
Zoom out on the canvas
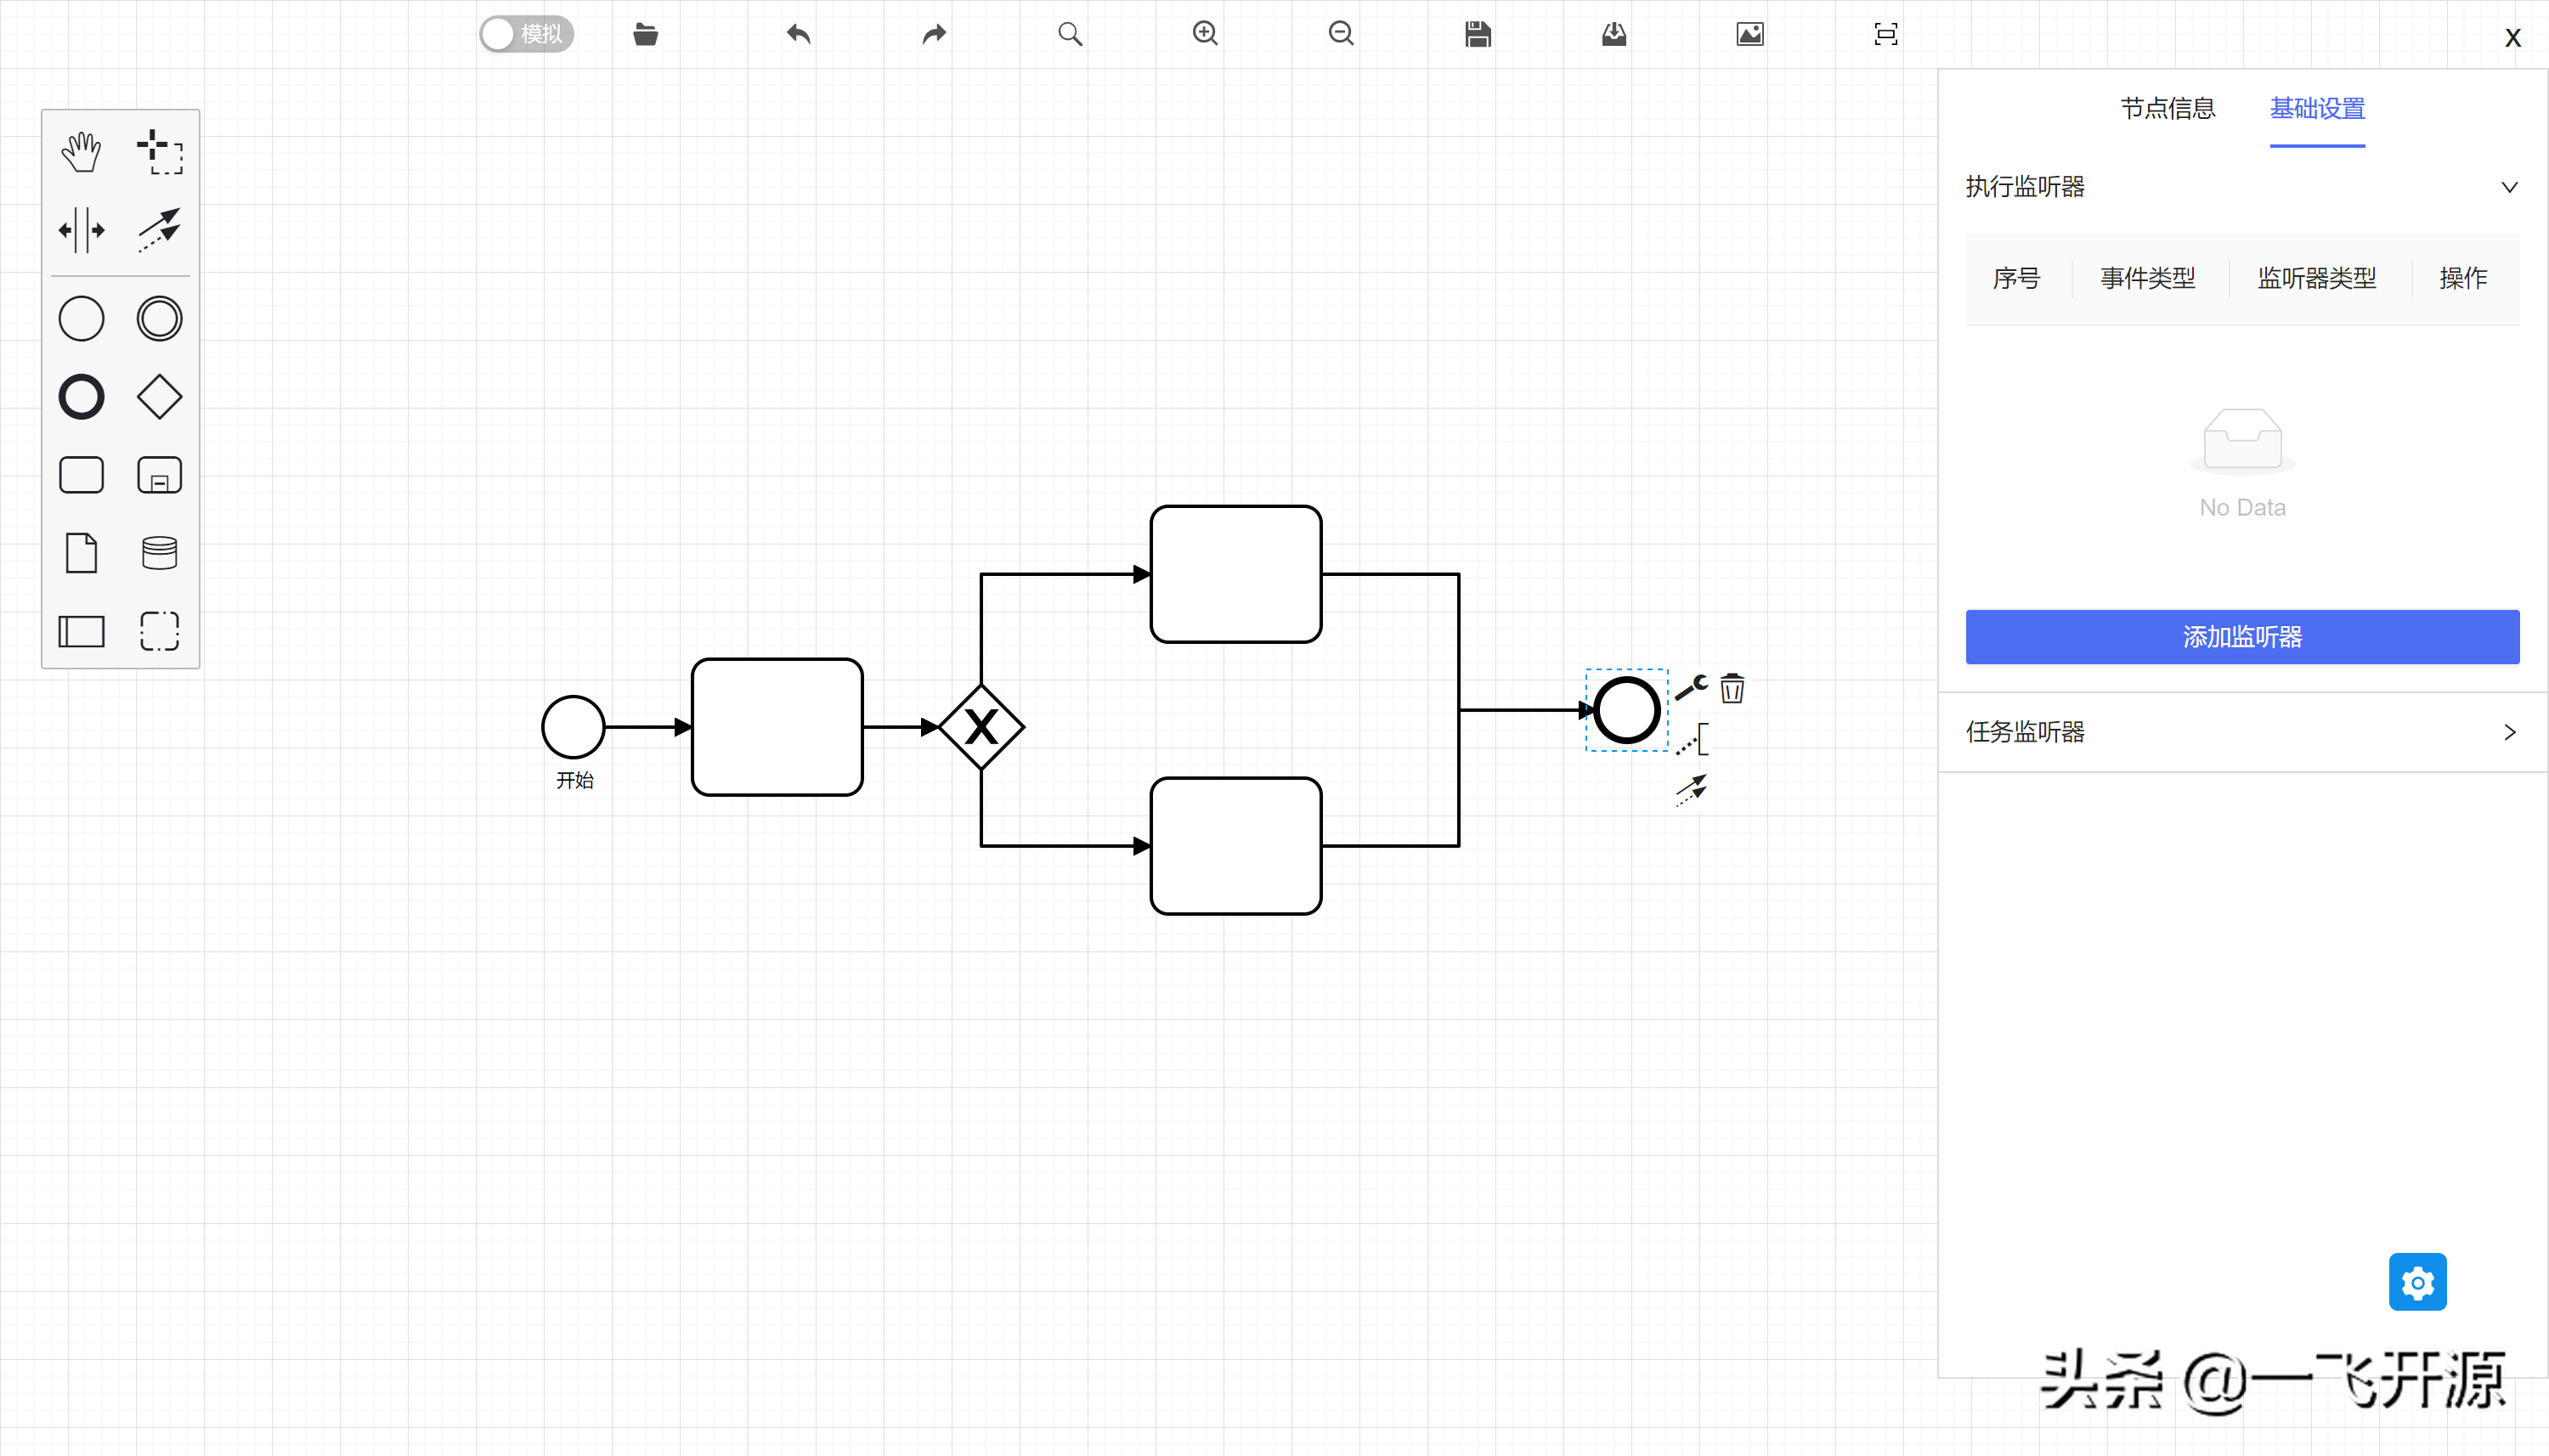[1341, 34]
